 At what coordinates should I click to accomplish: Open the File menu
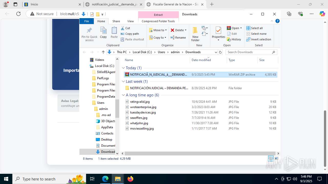coord(87,21)
